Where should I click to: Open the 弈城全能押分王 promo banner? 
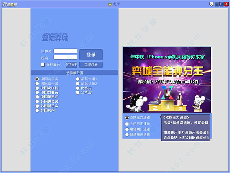click(167, 80)
